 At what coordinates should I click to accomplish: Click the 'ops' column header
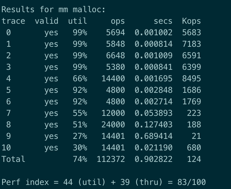click(x=118, y=21)
